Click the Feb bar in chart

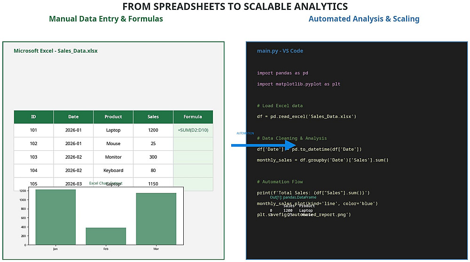(106, 236)
